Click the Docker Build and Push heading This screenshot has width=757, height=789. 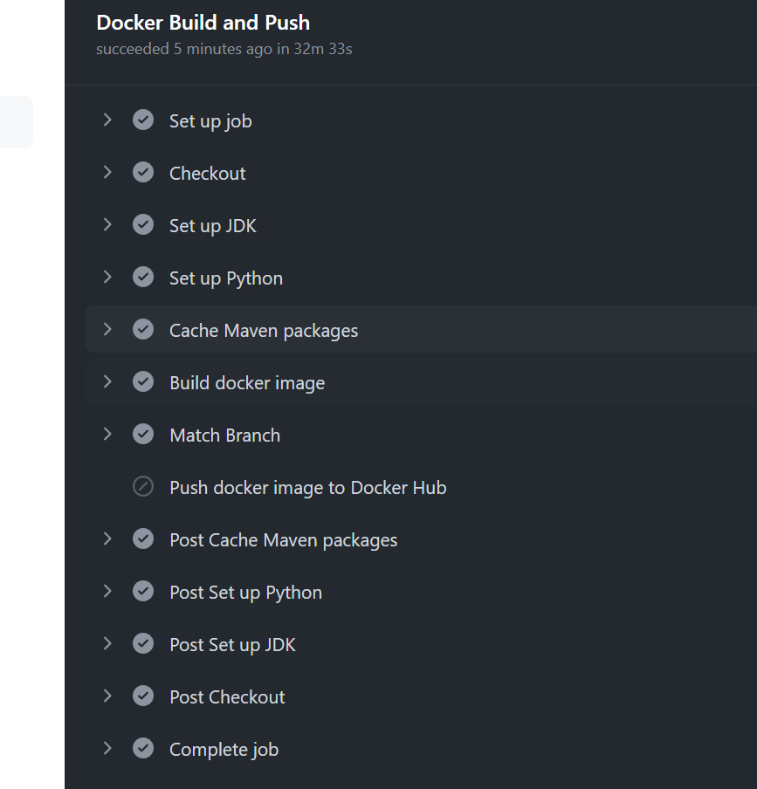coord(203,23)
